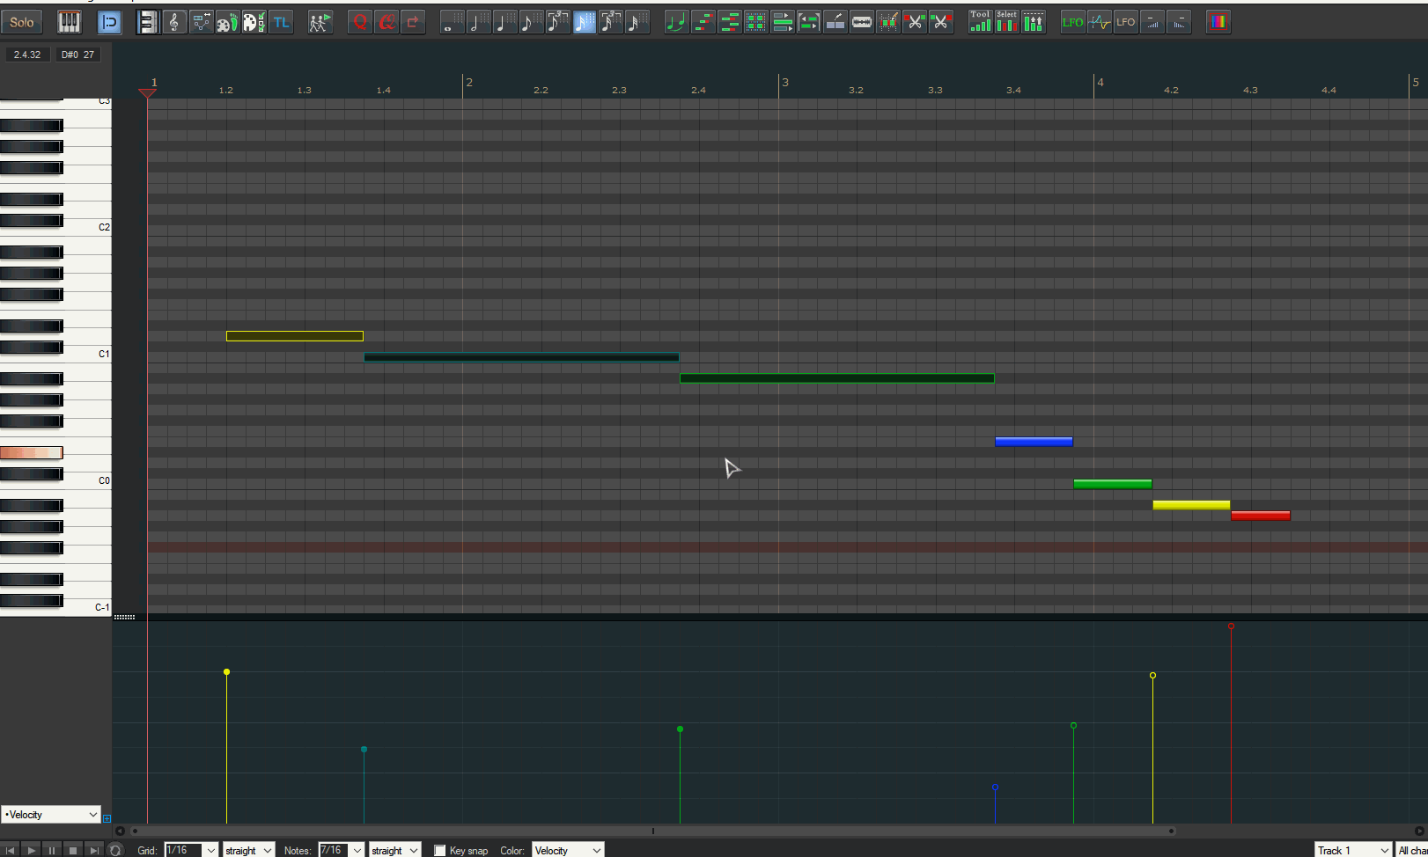
Task: Select the highlighted sixteenth note button
Action: tap(584, 22)
